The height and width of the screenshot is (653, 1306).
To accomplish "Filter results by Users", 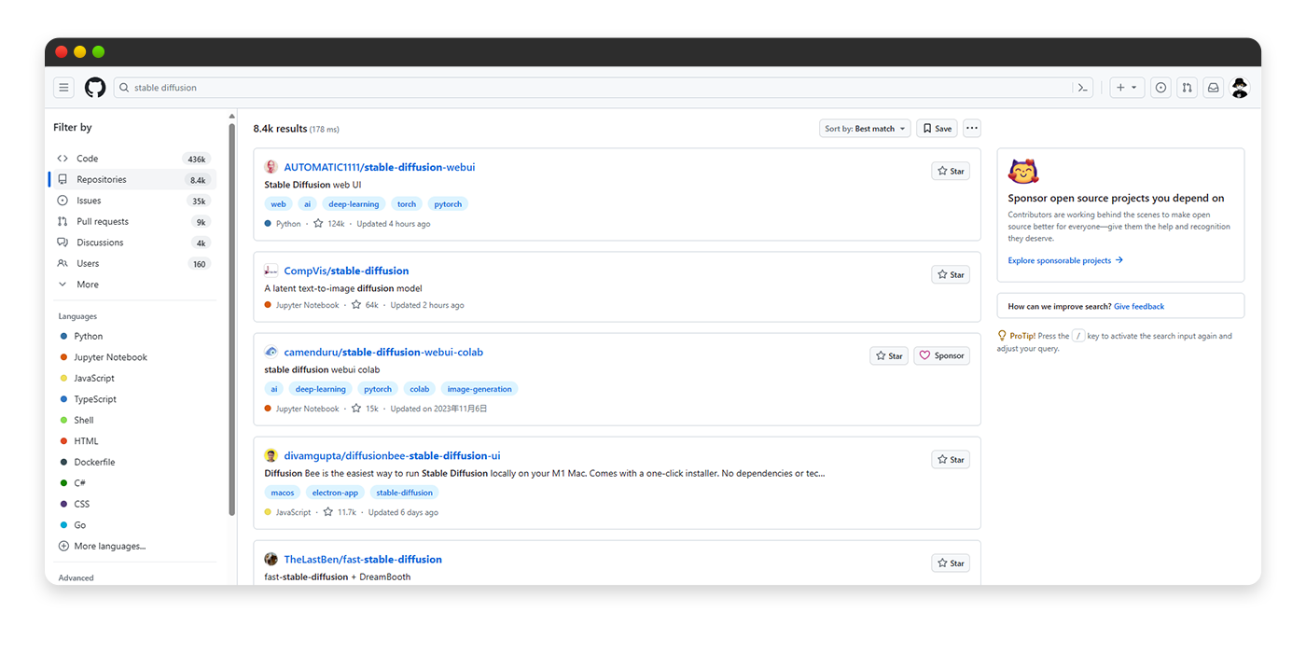I will tap(134, 263).
